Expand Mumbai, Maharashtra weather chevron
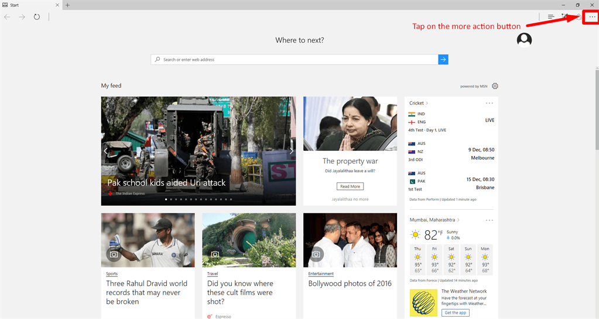This screenshot has width=599, height=319. [458, 220]
